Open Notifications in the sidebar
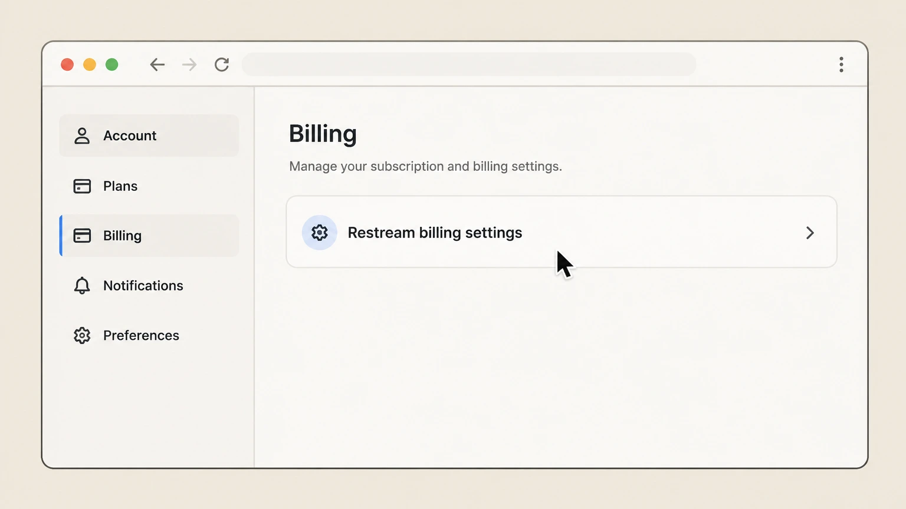The width and height of the screenshot is (906, 509). [149, 286]
